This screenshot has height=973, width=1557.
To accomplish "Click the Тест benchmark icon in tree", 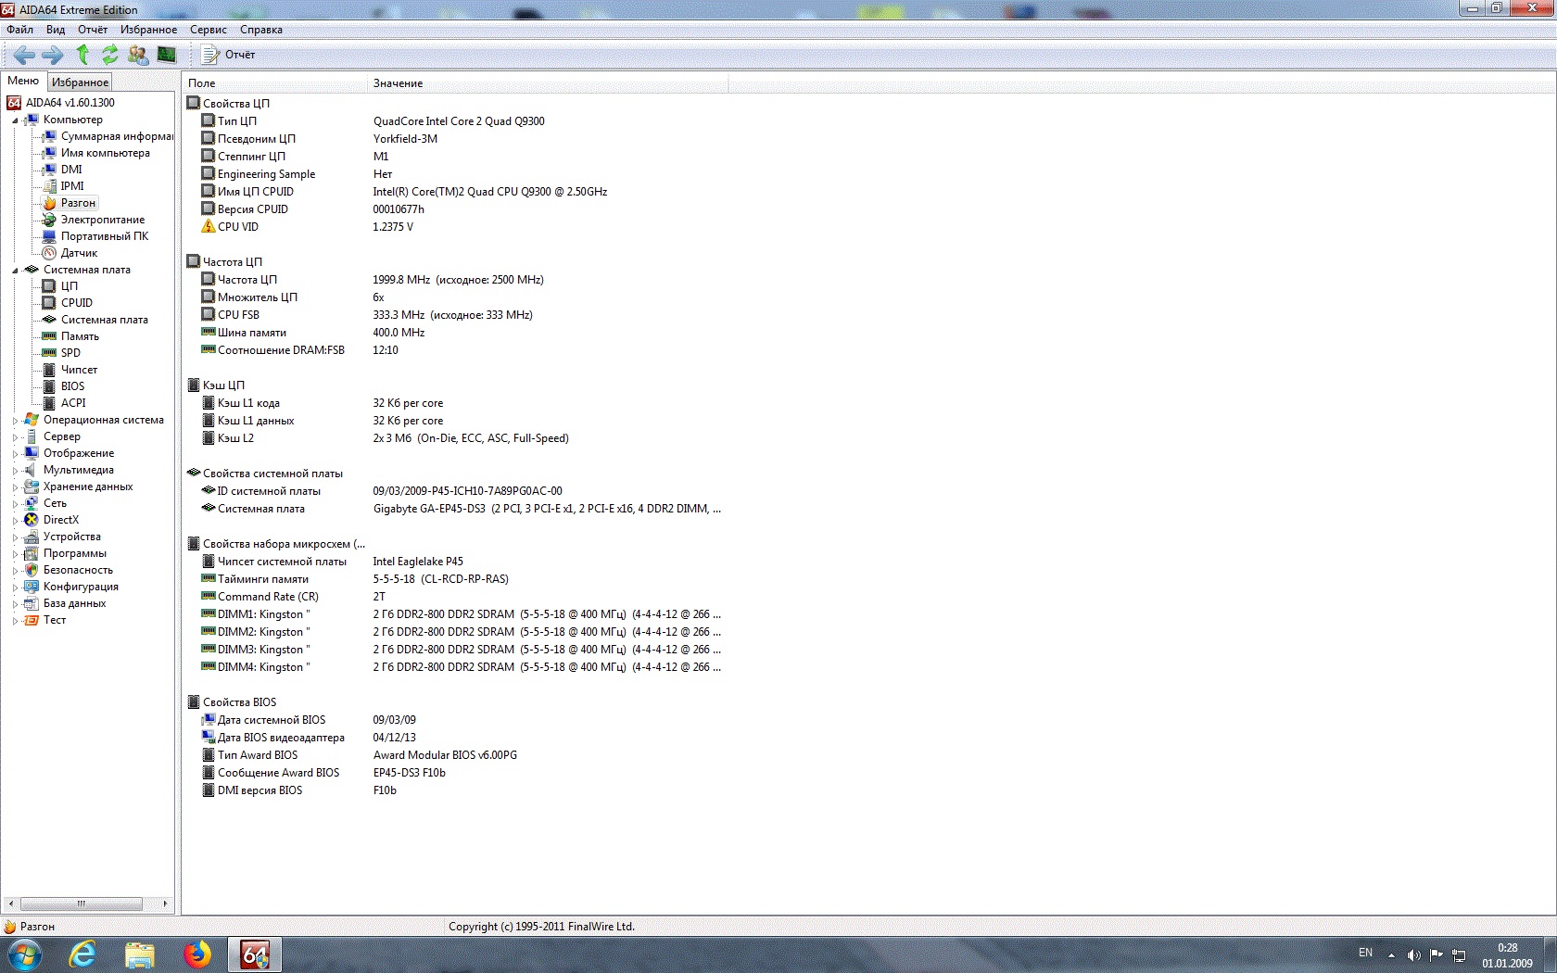I will coord(32,620).
